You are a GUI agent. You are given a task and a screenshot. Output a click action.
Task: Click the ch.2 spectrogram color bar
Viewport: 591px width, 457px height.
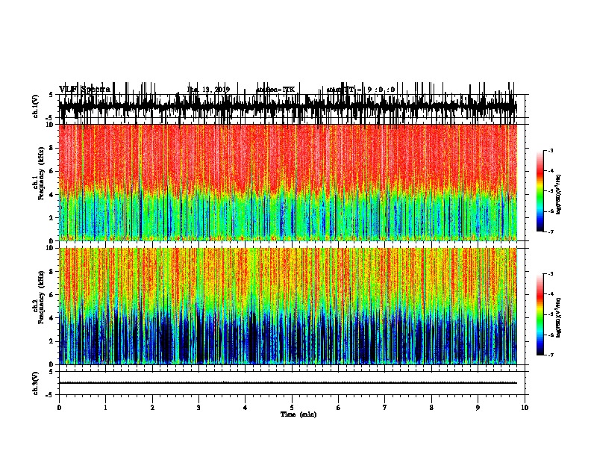point(540,314)
